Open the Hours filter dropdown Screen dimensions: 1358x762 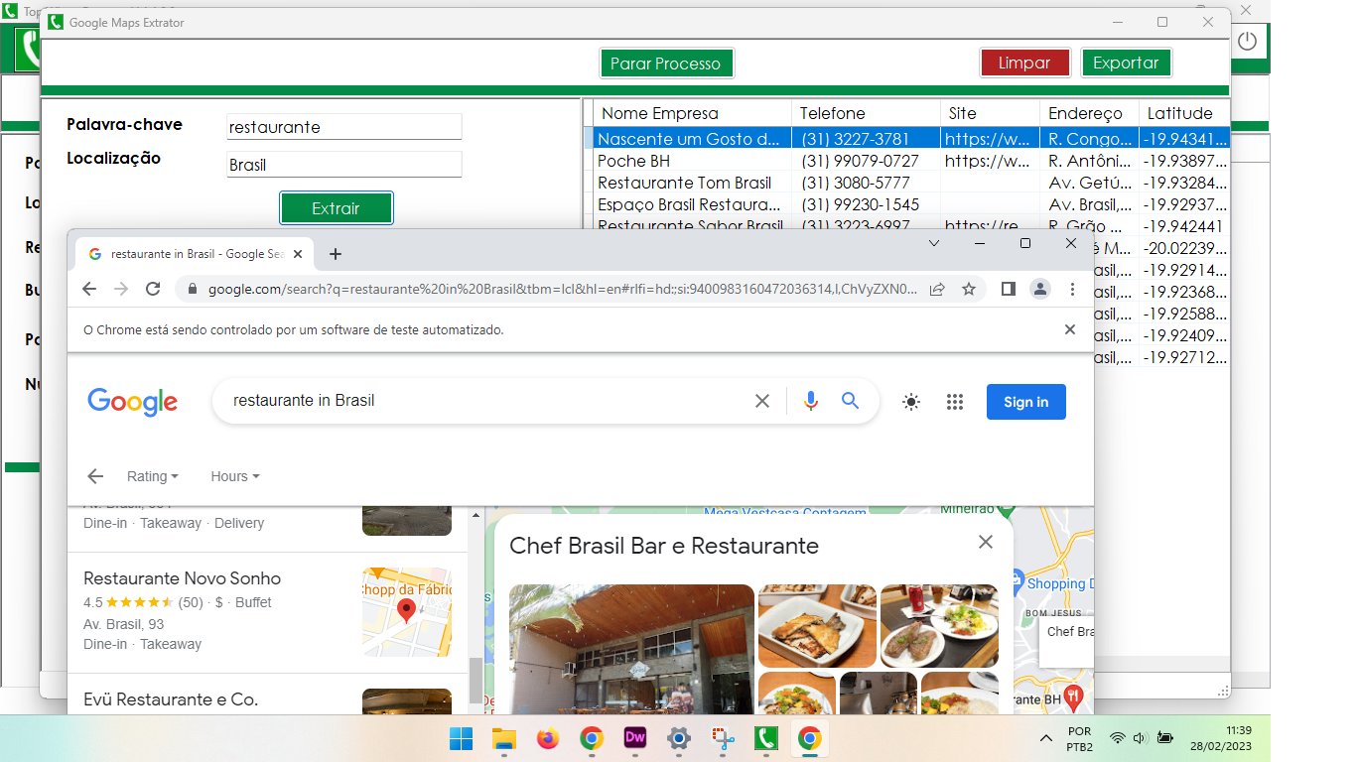point(235,476)
